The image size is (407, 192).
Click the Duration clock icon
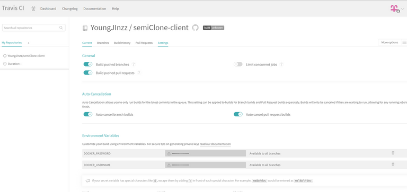5,64
